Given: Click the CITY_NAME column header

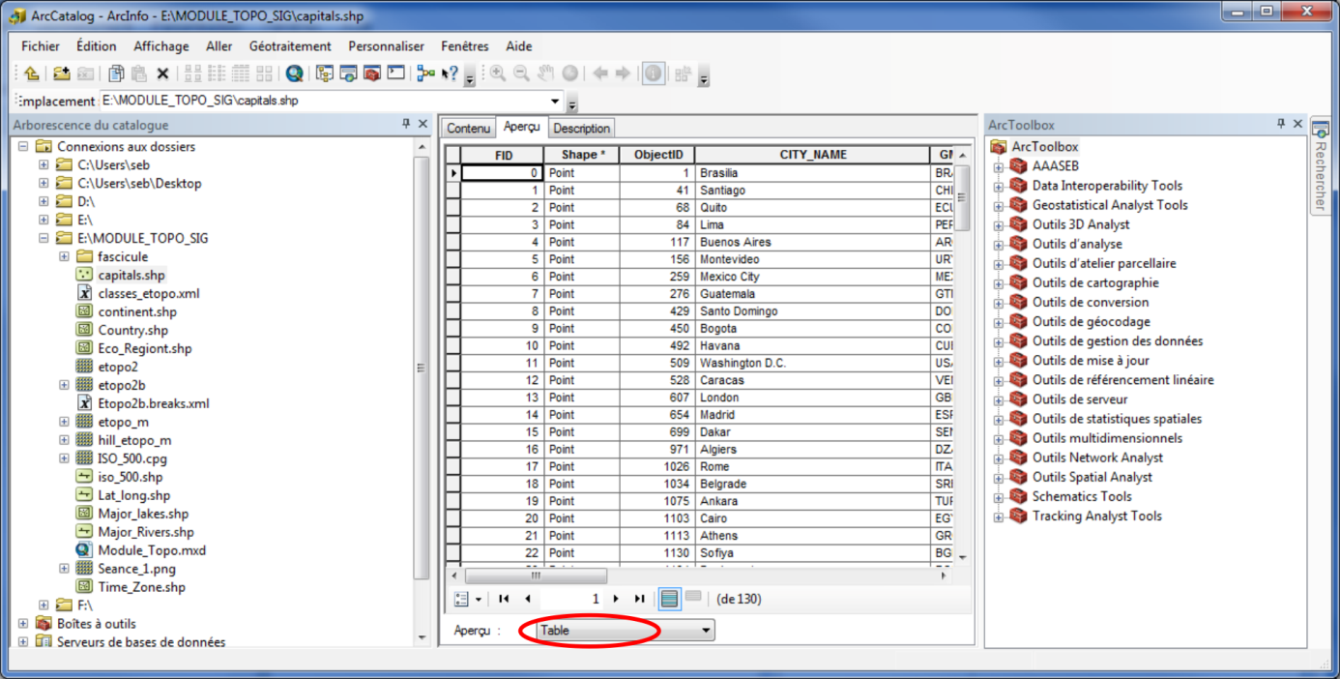Looking at the screenshot, I should pos(812,155).
